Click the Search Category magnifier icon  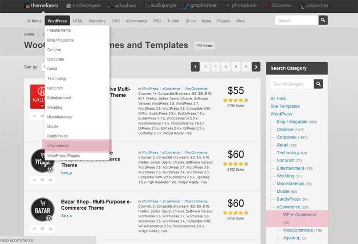pos(319,84)
